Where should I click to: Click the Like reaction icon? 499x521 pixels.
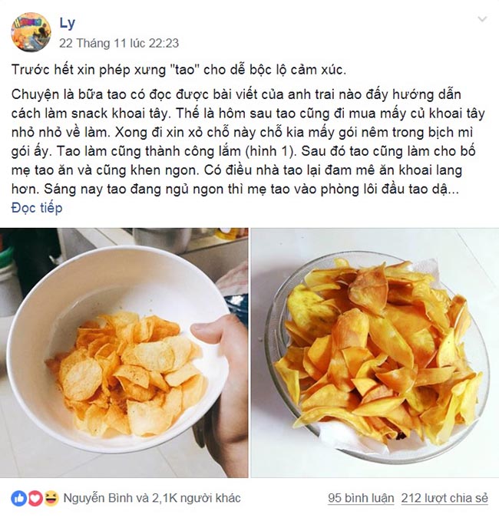(x=19, y=498)
